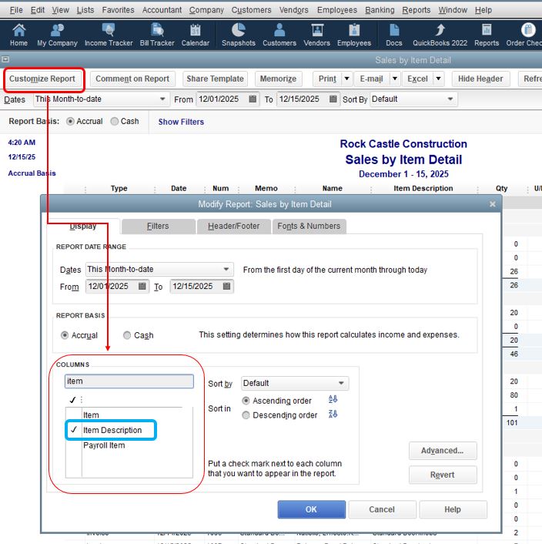Viewport: 542px width, 544px height.
Task: Open calendar picker beside report From date 12/01/2025
Action: 253,99
